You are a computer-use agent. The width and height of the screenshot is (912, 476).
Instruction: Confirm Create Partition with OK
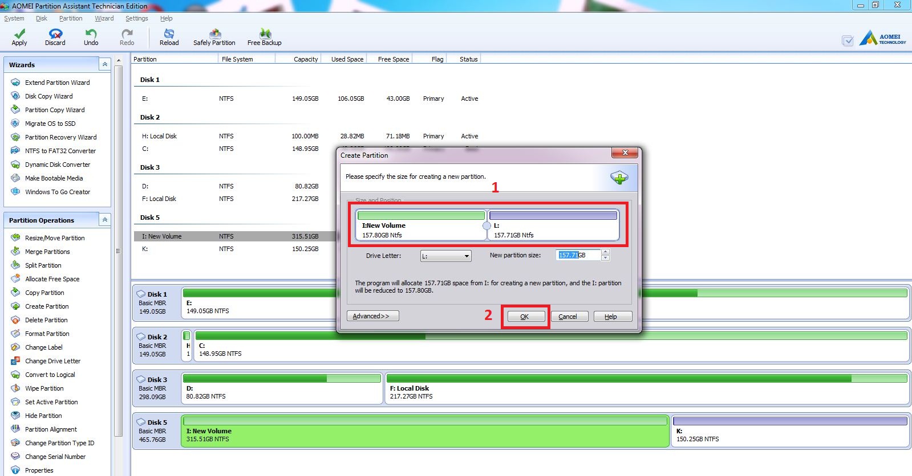click(525, 317)
